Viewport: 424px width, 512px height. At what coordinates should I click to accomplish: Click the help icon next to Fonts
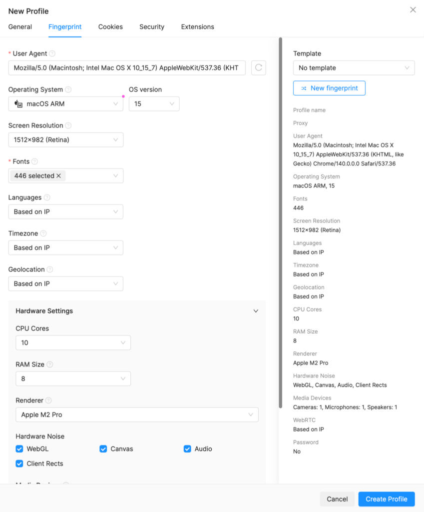click(34, 161)
